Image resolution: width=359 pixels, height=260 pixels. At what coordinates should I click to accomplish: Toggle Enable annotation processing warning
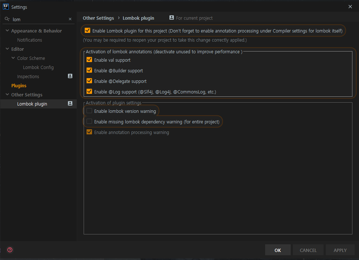89,132
